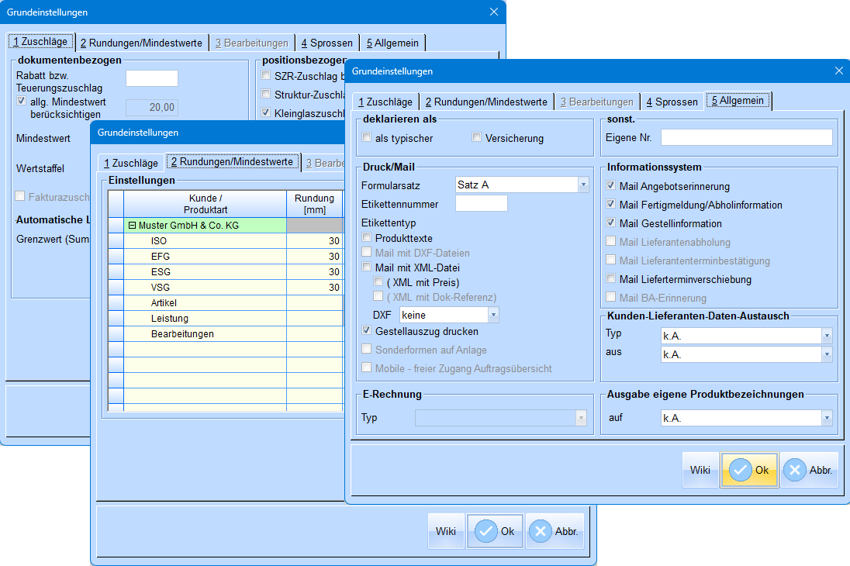
Task: Toggle allg. Mindestwert berücksichtigen checkbox
Action: click(x=22, y=102)
